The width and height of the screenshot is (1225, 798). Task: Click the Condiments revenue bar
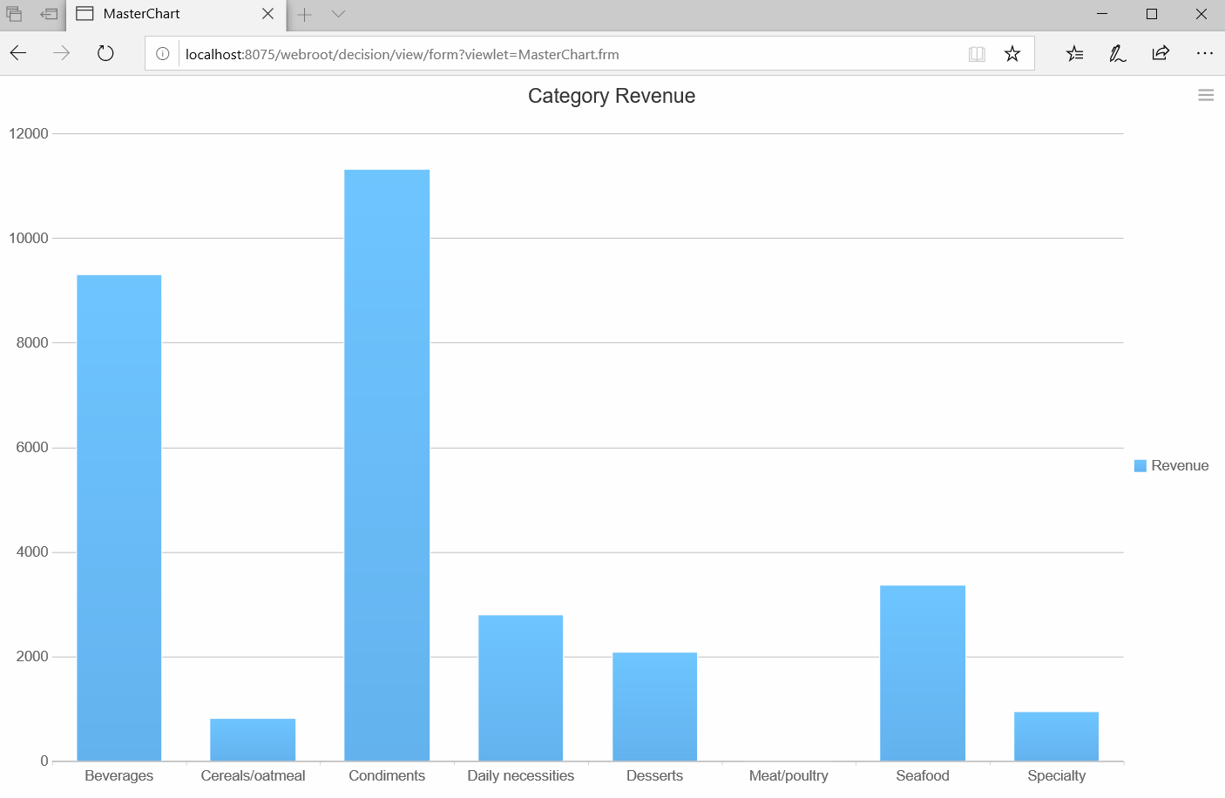[x=386, y=462]
